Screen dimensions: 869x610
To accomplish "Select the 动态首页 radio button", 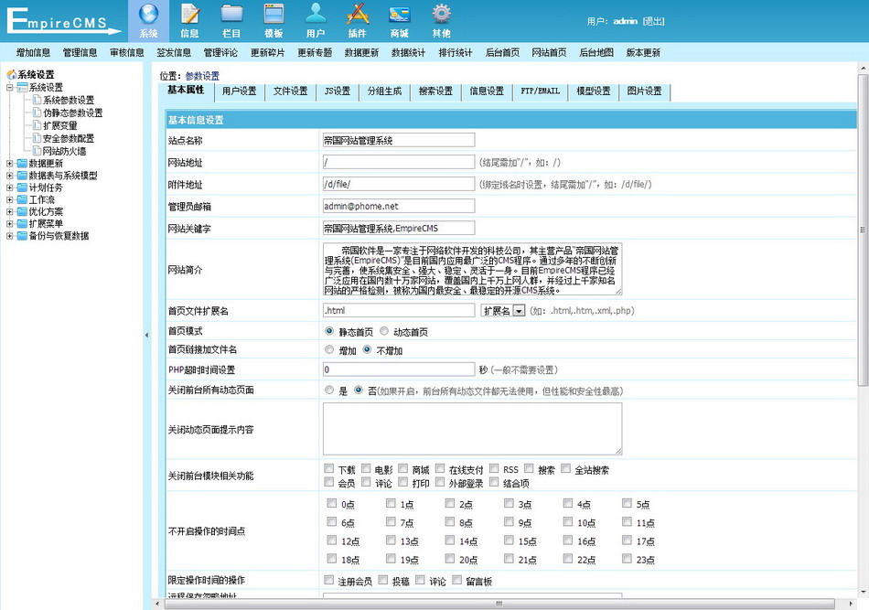I will coord(384,331).
